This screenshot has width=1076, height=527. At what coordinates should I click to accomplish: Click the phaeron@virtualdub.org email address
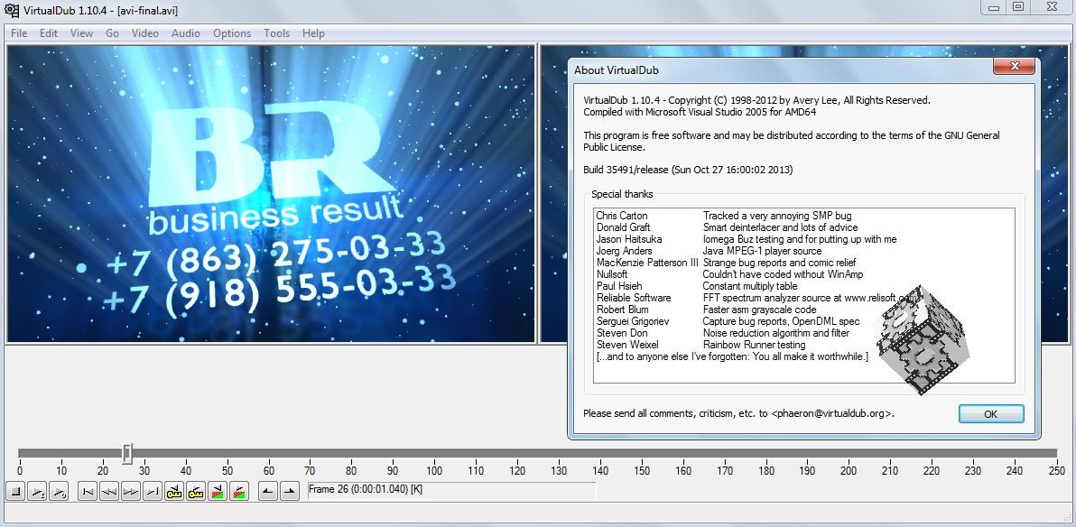point(832,414)
